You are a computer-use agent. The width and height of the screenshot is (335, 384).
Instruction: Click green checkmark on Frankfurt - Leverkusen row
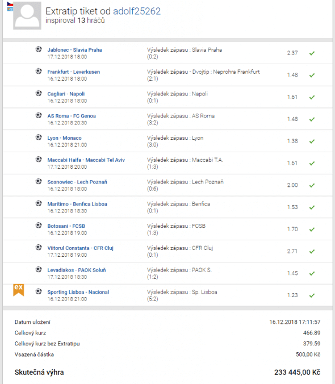click(312, 75)
